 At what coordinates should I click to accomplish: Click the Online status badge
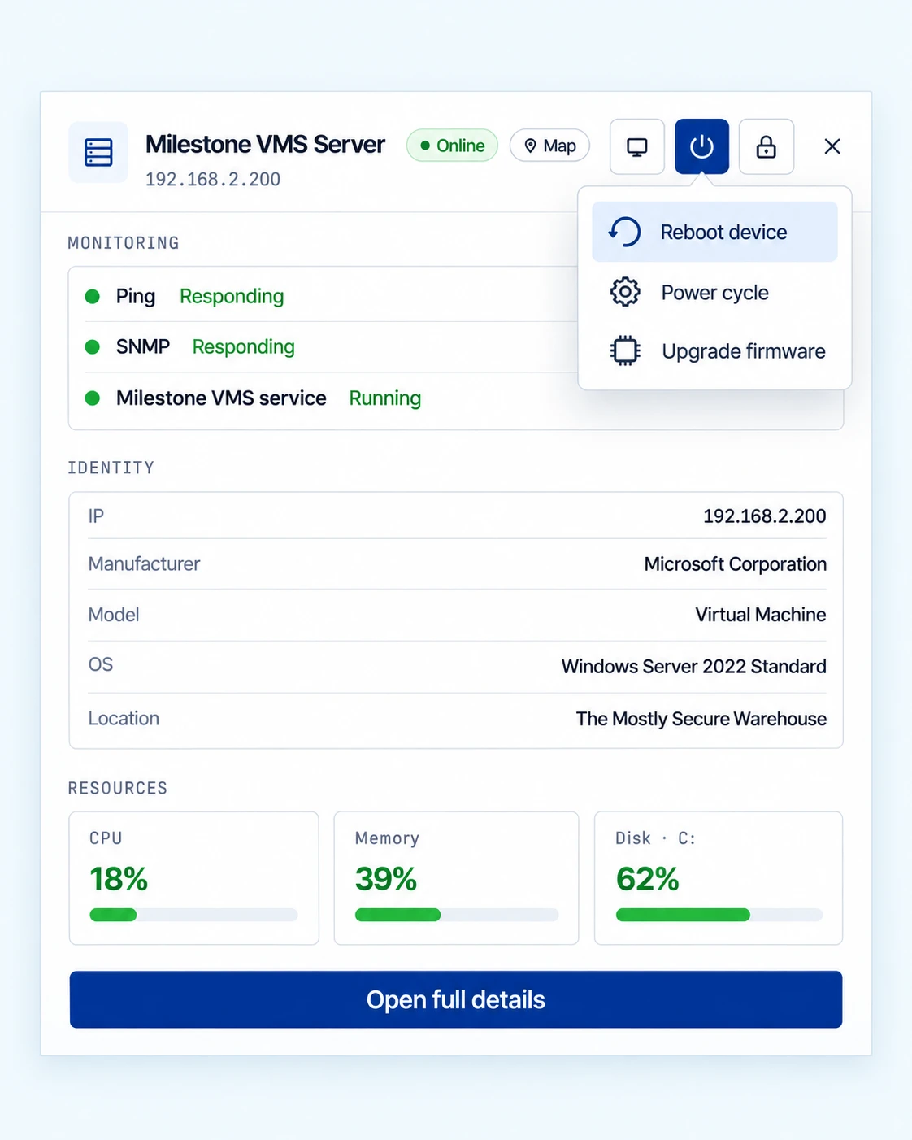pyautogui.click(x=452, y=146)
